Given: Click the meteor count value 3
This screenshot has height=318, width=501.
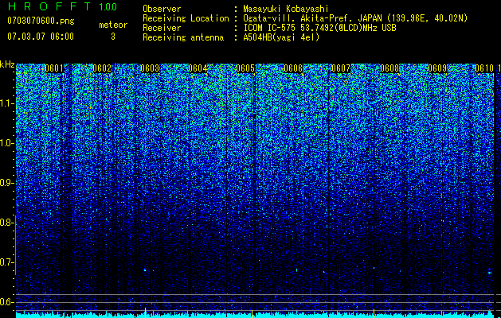Looking at the screenshot, I should 113,37.
